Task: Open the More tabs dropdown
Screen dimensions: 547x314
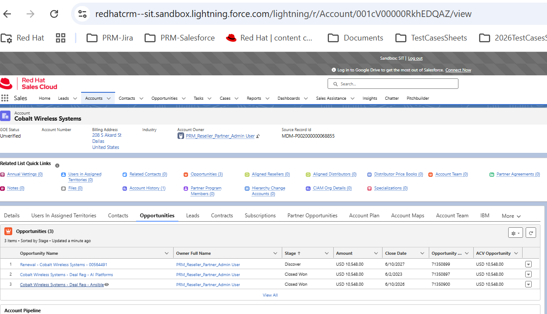Action: click(x=511, y=216)
